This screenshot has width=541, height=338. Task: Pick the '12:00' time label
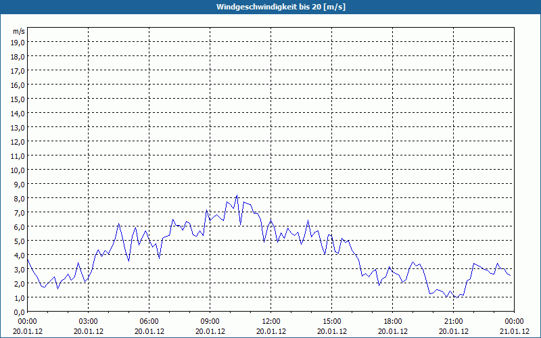[x=271, y=322]
